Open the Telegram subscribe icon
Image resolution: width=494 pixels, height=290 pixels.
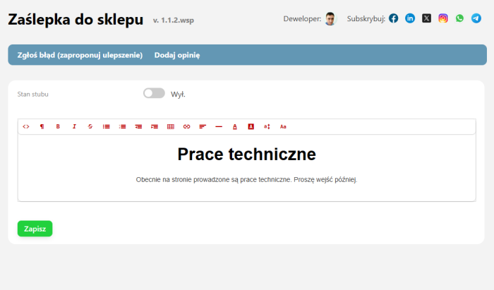pyautogui.click(x=476, y=18)
